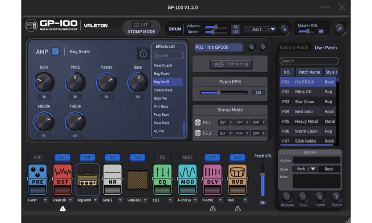Open the Hall reverb dropdown
This screenshot has width=372, height=223.
238,200
